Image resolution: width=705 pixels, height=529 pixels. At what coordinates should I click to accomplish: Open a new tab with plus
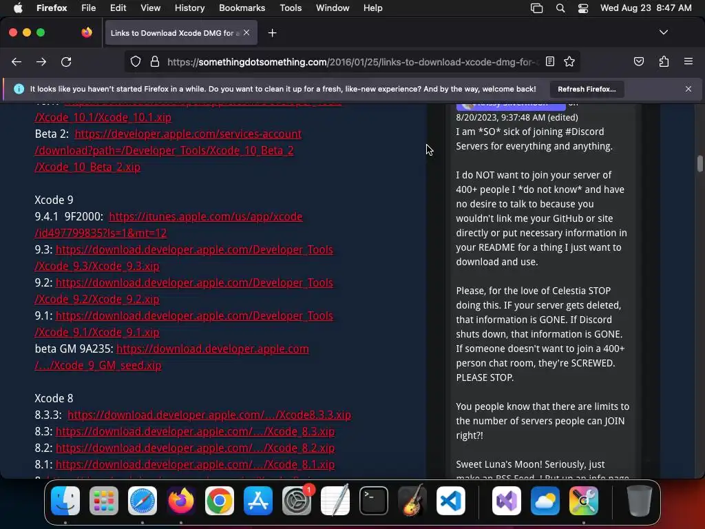pos(272,33)
